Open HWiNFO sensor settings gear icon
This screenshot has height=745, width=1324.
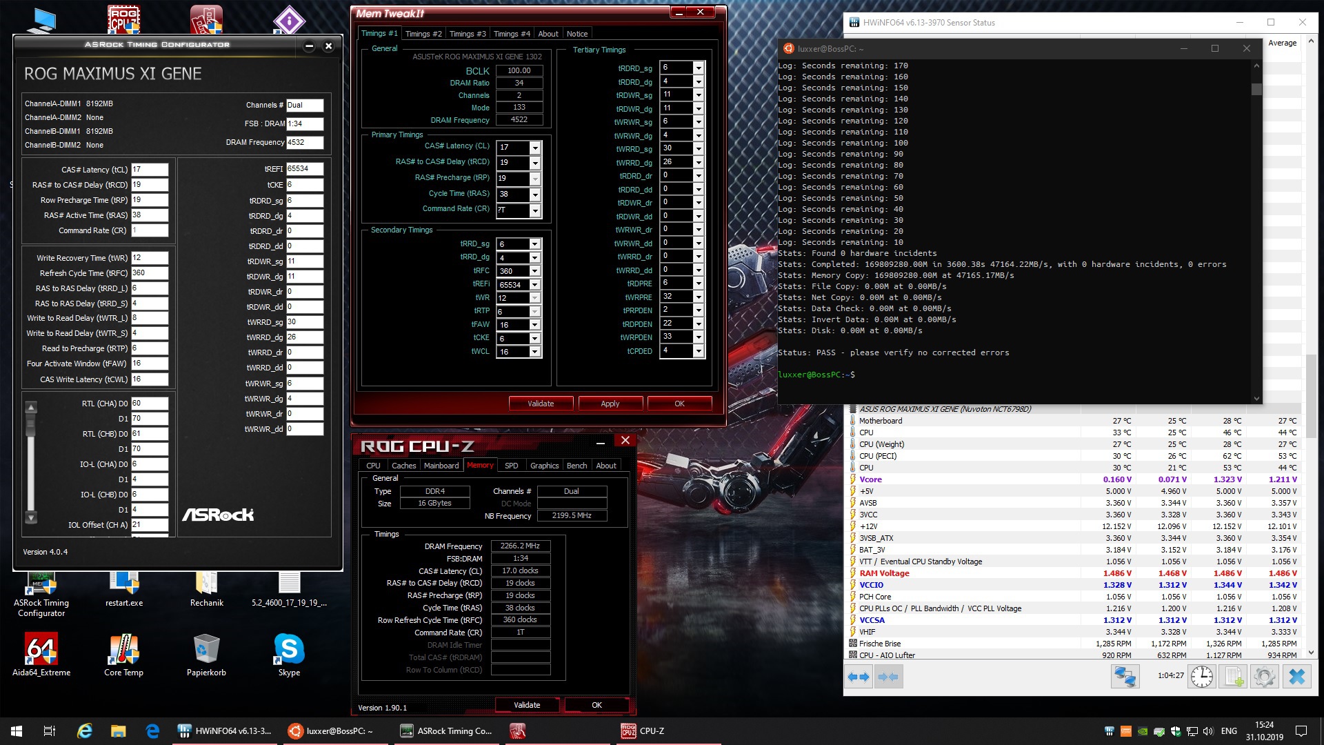[x=1264, y=677]
